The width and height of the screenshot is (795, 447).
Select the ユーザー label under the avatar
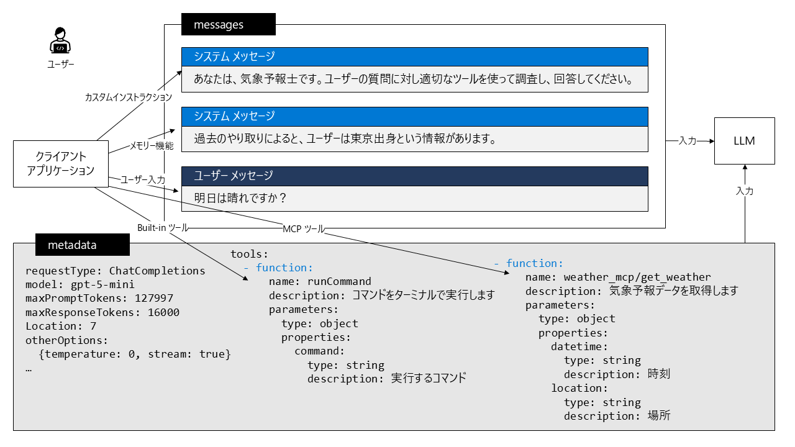point(60,64)
